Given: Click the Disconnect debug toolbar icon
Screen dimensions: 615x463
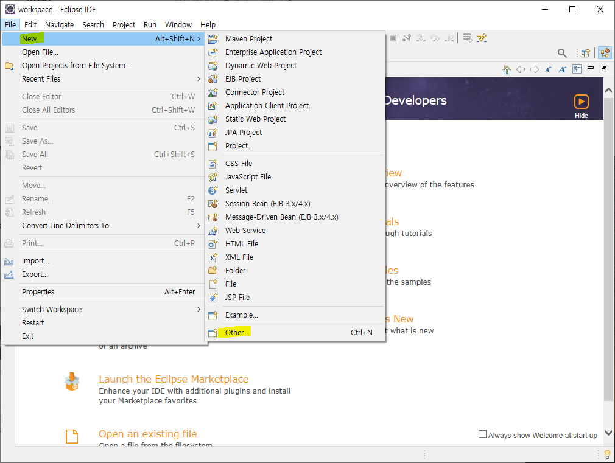Looking at the screenshot, I should (x=407, y=38).
